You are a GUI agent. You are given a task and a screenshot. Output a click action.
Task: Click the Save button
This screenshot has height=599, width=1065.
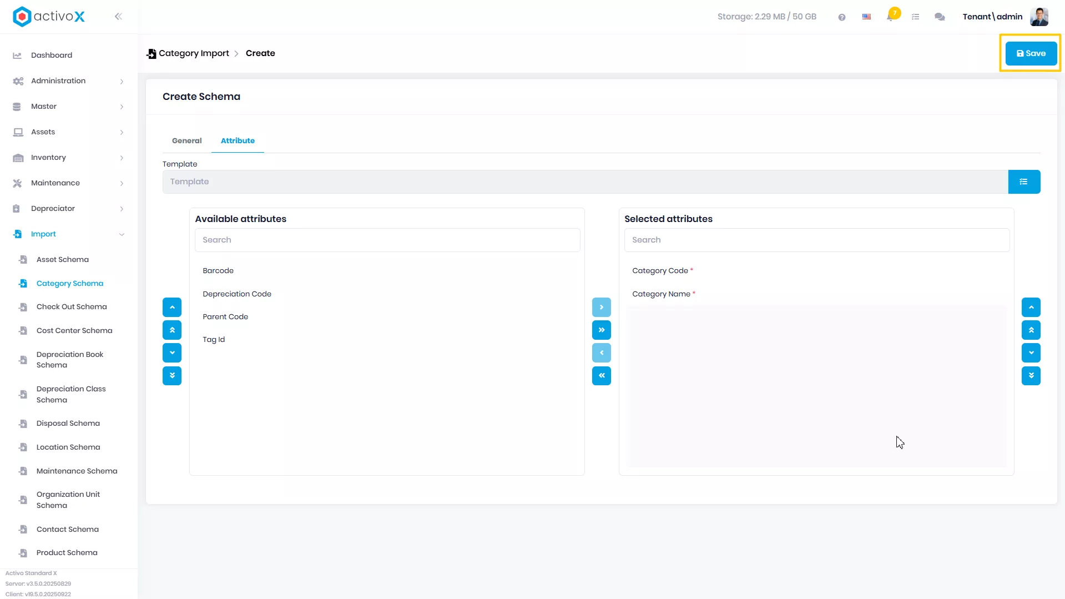1031,53
